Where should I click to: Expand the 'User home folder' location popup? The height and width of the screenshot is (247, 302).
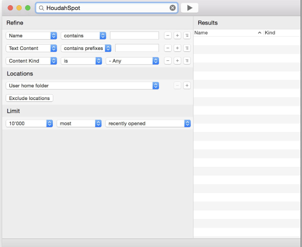pos(83,85)
